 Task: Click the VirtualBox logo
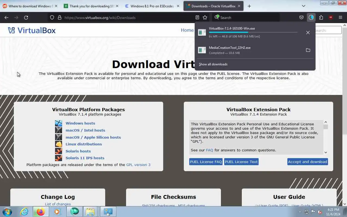coord(32,30)
